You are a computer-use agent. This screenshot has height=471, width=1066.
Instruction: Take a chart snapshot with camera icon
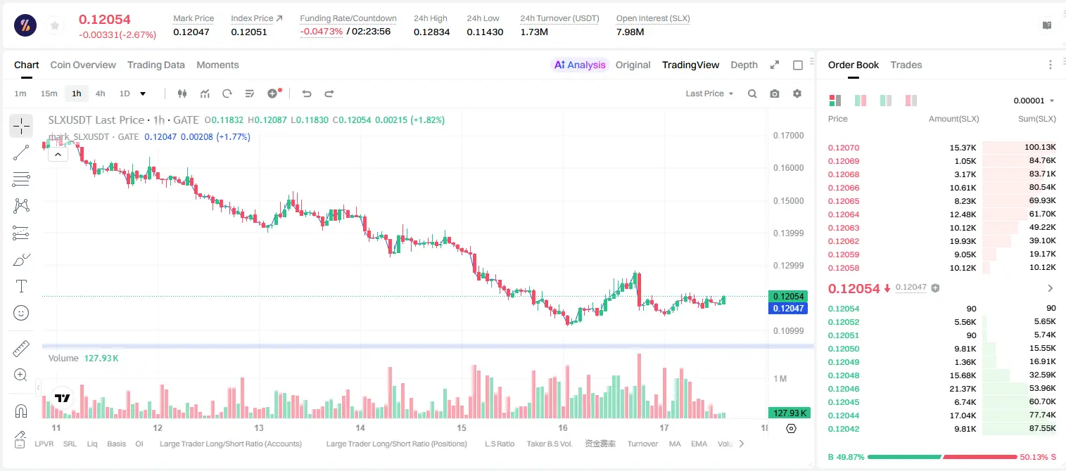(775, 93)
